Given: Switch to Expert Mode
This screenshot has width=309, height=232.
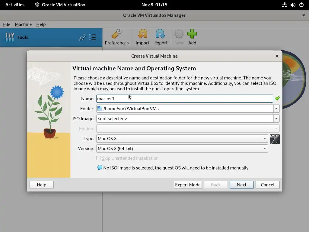Looking at the screenshot, I should (x=188, y=185).
